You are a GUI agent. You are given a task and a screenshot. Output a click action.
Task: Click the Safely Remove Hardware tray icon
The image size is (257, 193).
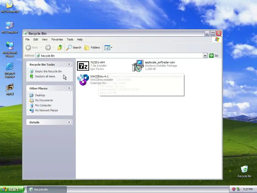click(x=238, y=189)
